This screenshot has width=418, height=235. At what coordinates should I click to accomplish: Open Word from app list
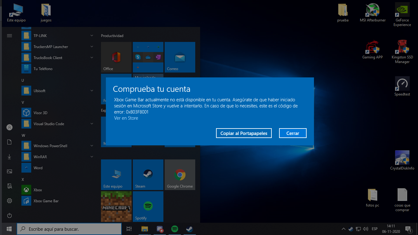[x=58, y=168]
